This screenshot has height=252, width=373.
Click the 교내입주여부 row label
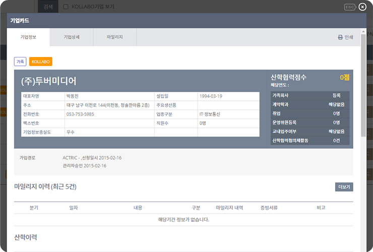(284, 132)
